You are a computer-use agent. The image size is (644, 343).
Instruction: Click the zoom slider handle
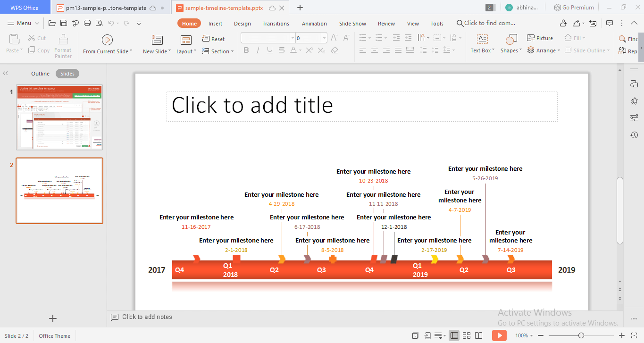(x=581, y=335)
